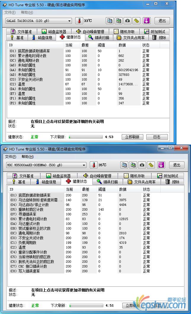Camera save-screenshot icon in GALAX window
The height and width of the screenshot is (314, 191).
pyautogui.click(x=127, y=21)
